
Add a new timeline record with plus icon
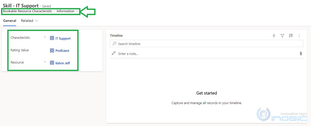click(274, 36)
